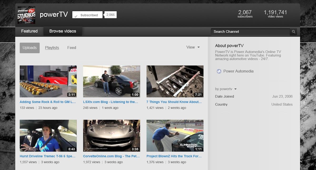Expand the View dropdown
Screen dimensions: 316x170
(193, 47)
